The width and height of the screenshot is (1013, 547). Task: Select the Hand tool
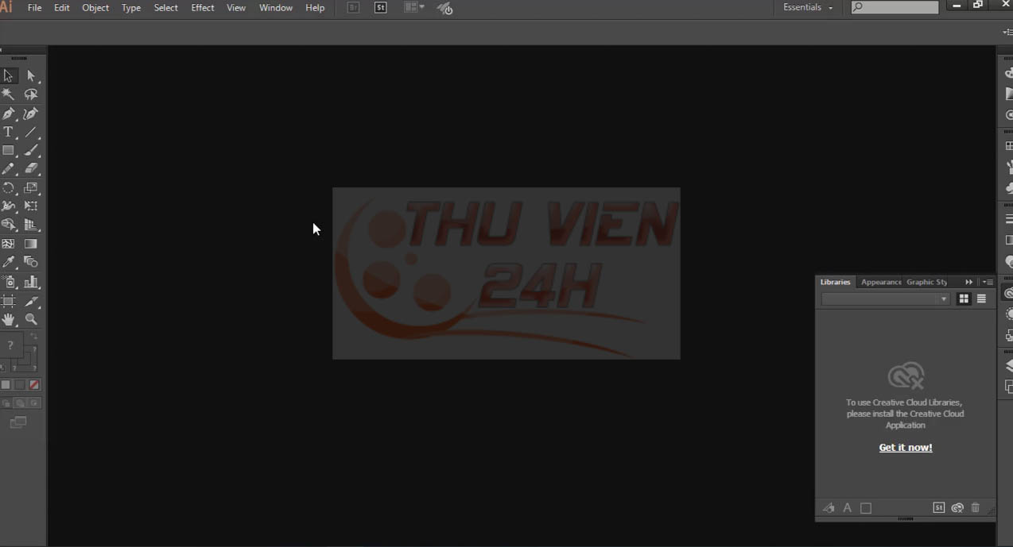pyautogui.click(x=9, y=320)
